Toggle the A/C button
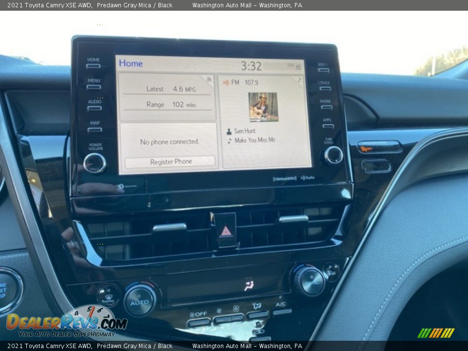Screen dimensions: 468x351 coord(282,312)
